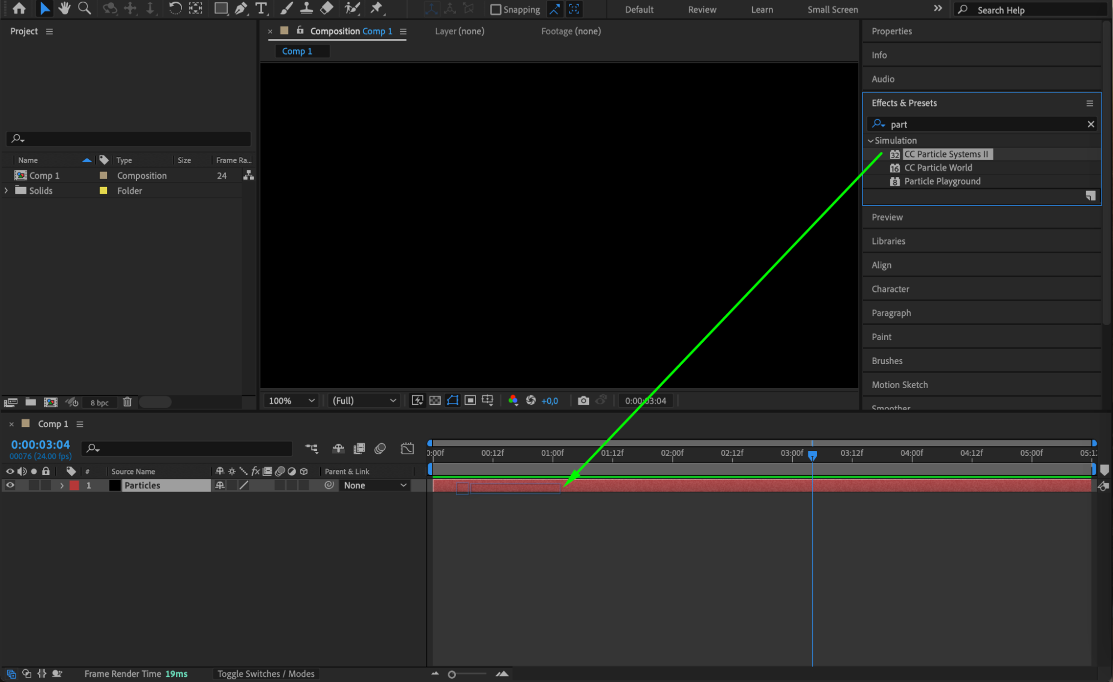Open the (Full) resolution dropdown
The width and height of the screenshot is (1113, 682).
[x=364, y=400]
